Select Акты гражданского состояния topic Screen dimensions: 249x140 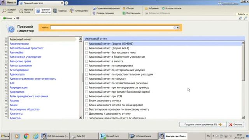coord(29,96)
